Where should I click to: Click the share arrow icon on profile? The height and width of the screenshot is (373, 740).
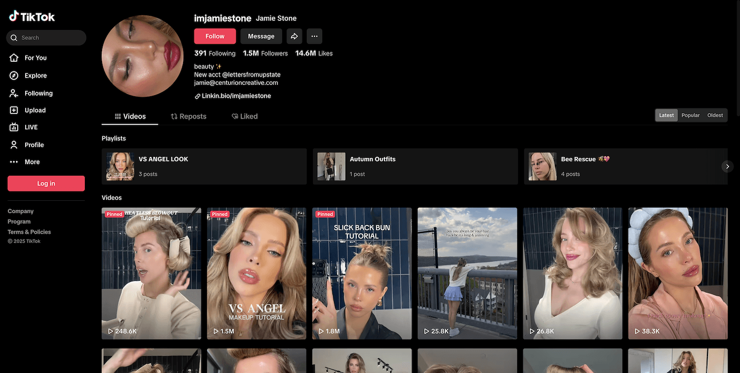point(294,36)
